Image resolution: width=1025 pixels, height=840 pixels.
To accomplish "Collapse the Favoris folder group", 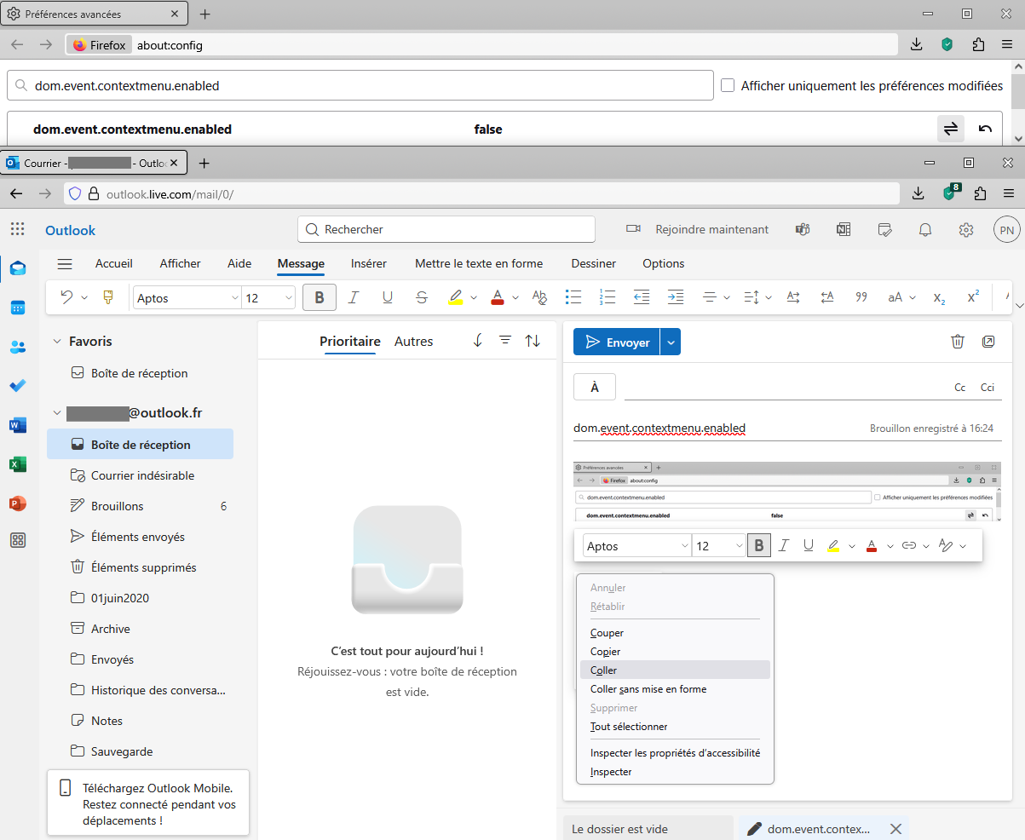I will [x=58, y=342].
